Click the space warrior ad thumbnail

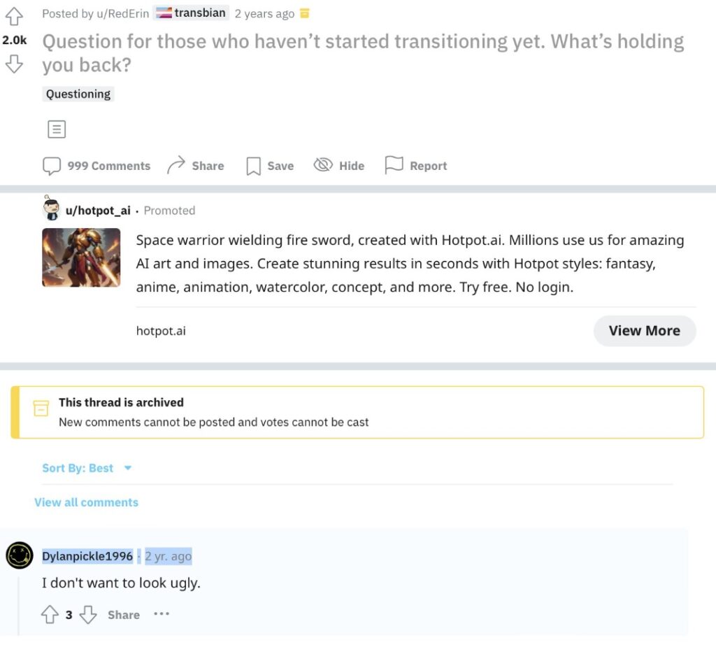[80, 257]
